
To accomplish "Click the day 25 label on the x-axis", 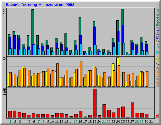I will click(123, 122).
